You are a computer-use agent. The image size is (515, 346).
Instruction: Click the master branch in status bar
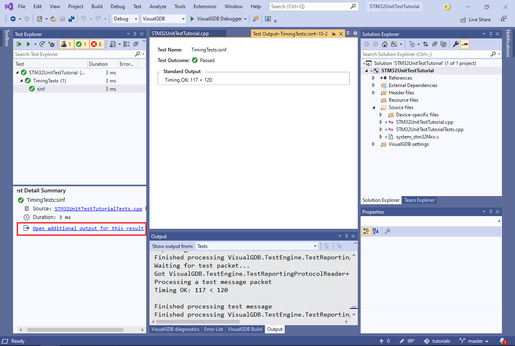pyautogui.click(x=474, y=341)
